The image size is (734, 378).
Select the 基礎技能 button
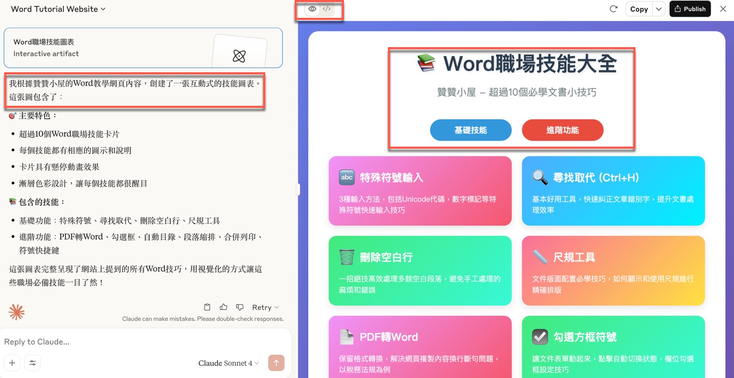471,130
